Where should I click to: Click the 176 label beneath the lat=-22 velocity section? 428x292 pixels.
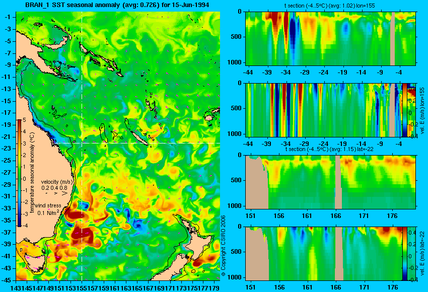[x=393, y=287]
